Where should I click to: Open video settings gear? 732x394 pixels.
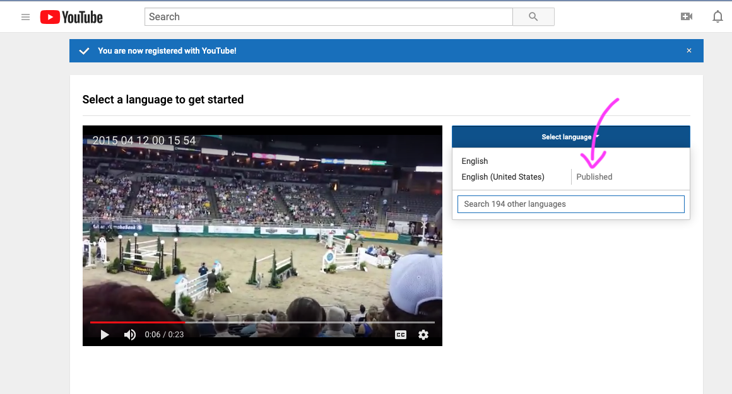pos(423,335)
